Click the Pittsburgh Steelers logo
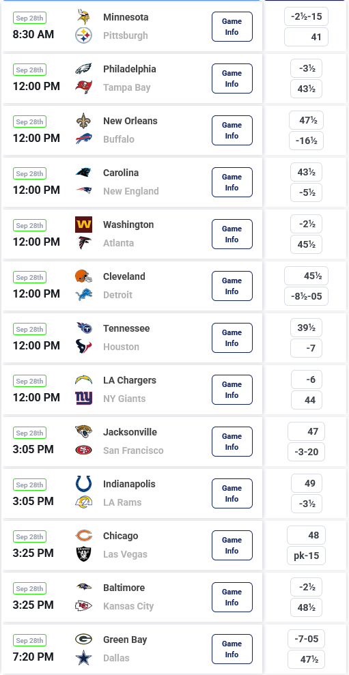 (83, 35)
